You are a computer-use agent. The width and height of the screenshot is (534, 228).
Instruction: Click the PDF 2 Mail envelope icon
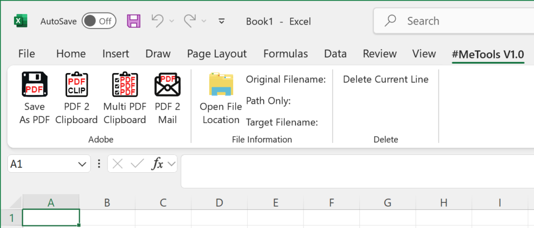(x=167, y=85)
